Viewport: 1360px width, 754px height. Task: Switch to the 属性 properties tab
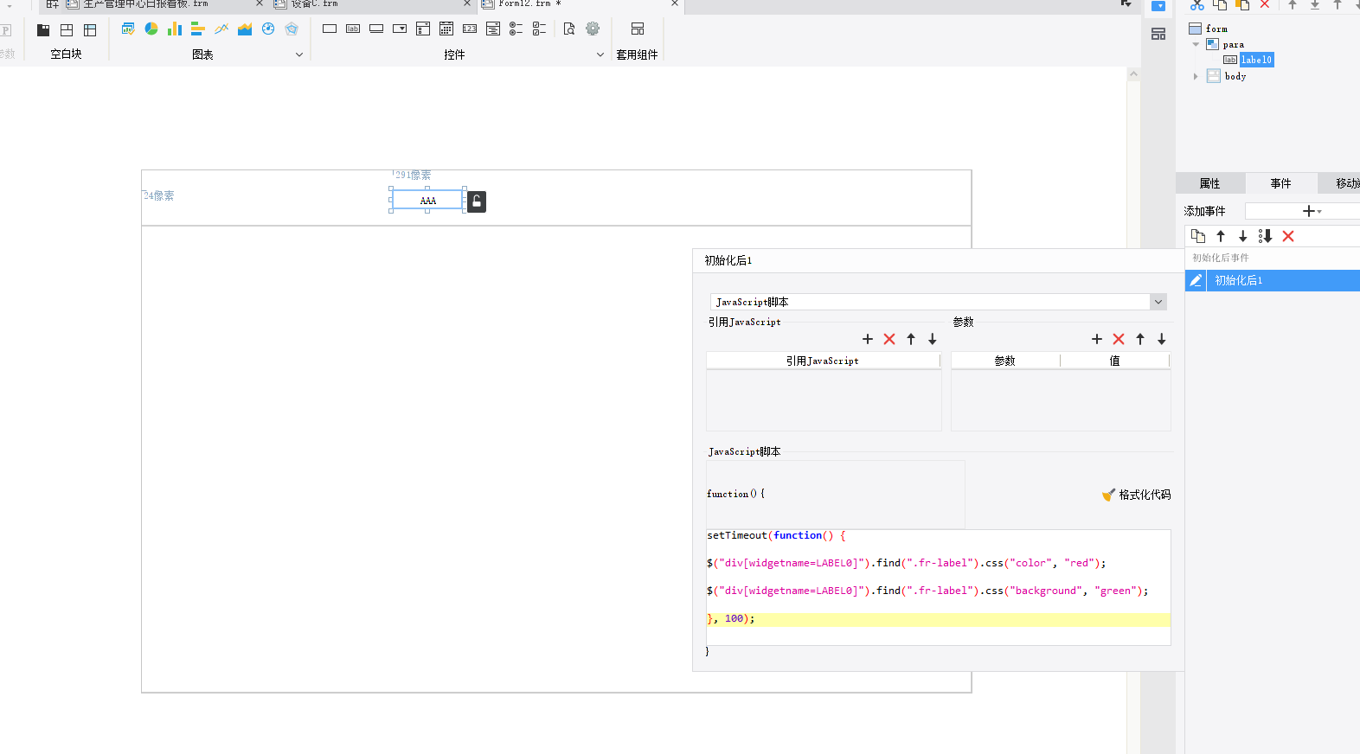(1209, 183)
